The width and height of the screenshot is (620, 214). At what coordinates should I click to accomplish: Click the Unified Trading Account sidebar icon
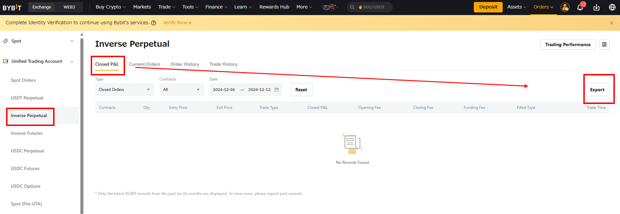[6, 61]
